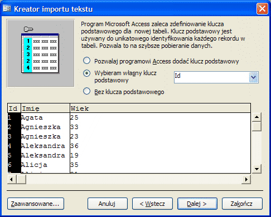Click the age value '25'
This screenshot has width=271, height=217.
point(74,117)
